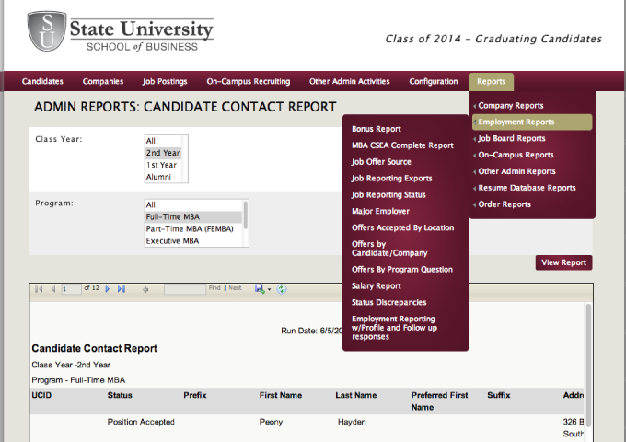Click the first page navigation icon
This screenshot has height=442, width=626.
pos(39,289)
